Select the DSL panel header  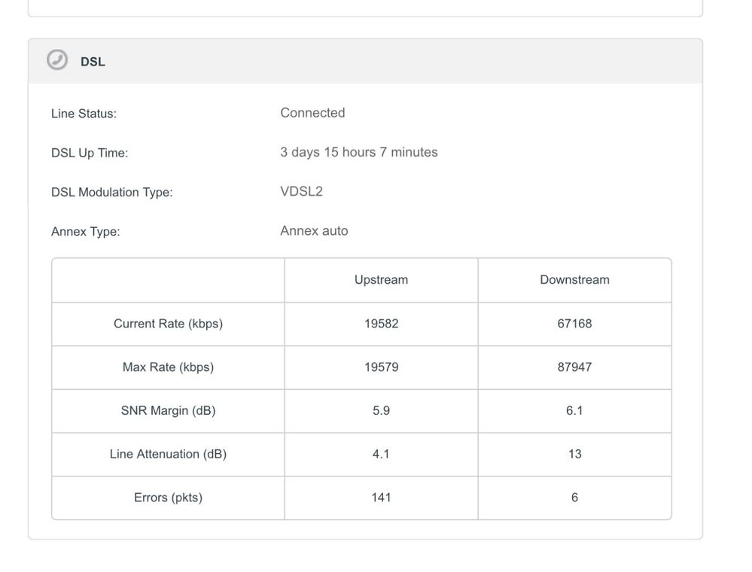93,62
